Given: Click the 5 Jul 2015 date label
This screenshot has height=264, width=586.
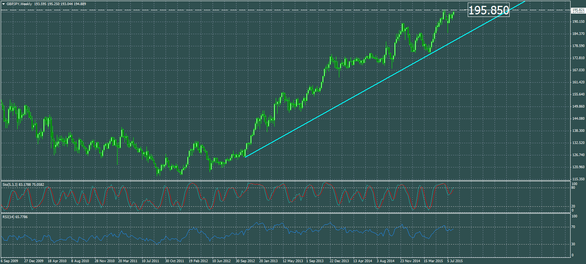Looking at the screenshot, I should pyautogui.click(x=455, y=261).
